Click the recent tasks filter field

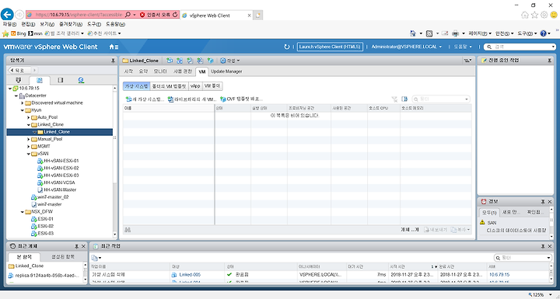(523, 258)
